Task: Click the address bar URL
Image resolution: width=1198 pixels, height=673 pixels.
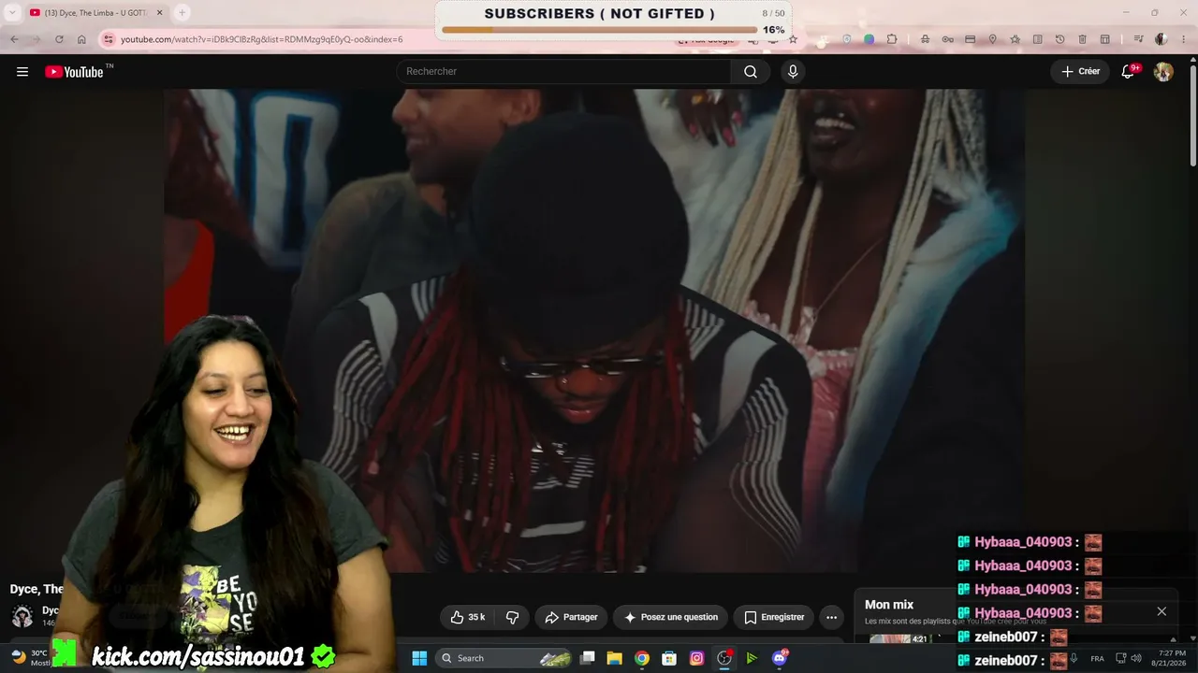Action: pyautogui.click(x=261, y=39)
